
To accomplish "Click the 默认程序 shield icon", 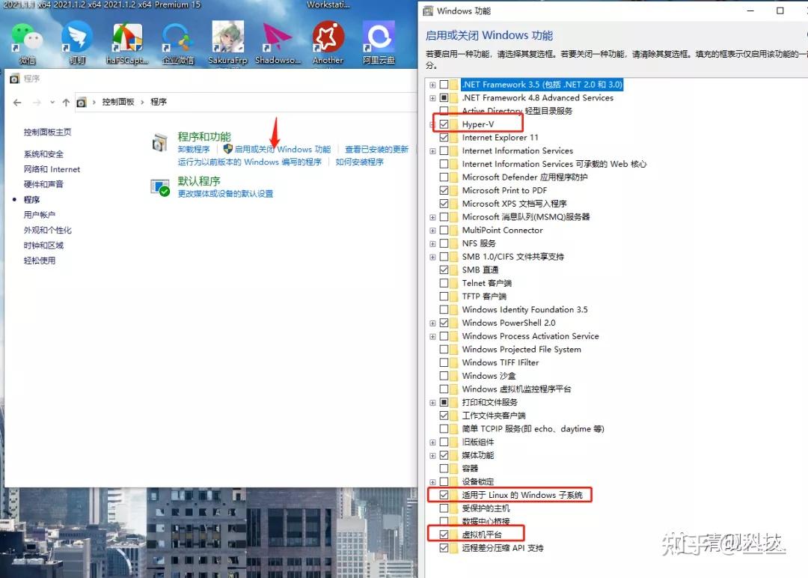I will click(x=160, y=186).
